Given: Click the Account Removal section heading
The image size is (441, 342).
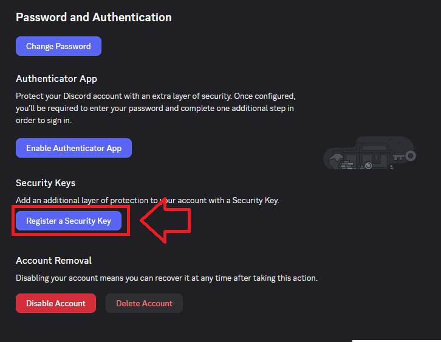Looking at the screenshot, I should (53, 260).
